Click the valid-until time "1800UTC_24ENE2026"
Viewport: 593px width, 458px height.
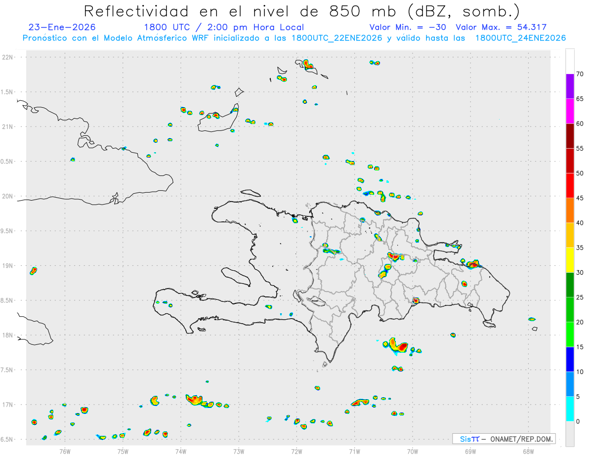click(x=520, y=38)
